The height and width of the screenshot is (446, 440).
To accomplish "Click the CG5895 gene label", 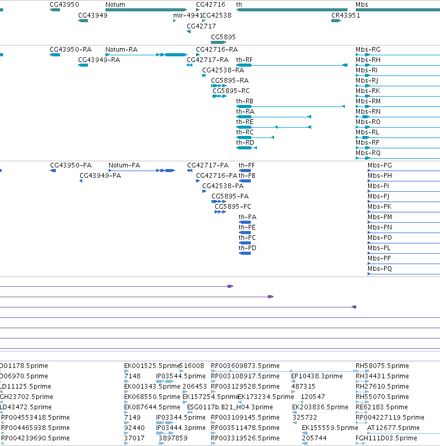I will tap(223, 37).
